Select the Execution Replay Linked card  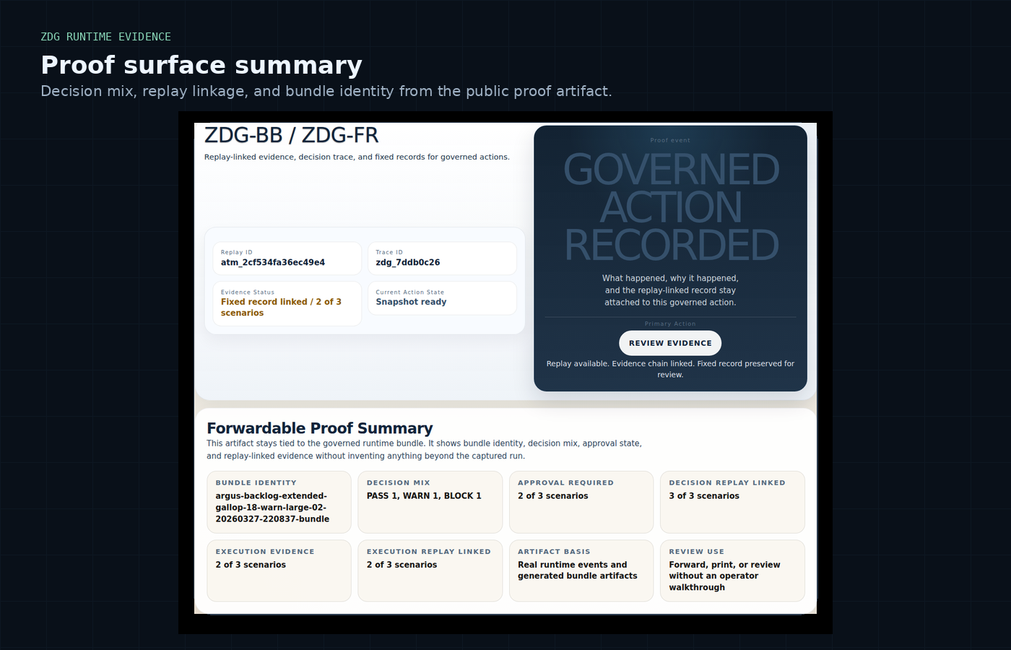(430, 571)
